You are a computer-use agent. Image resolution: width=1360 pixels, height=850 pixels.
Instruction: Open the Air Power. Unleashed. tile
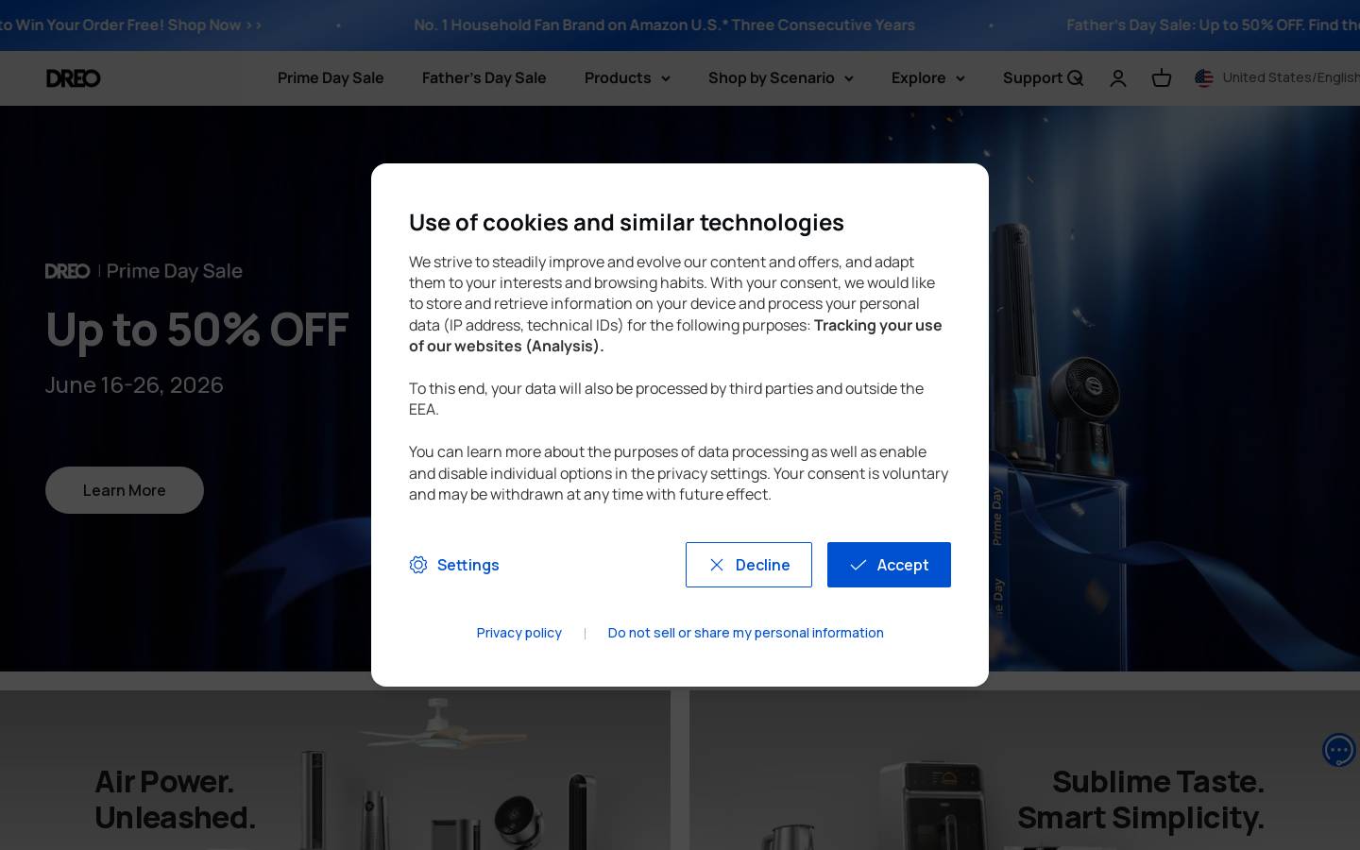(x=335, y=770)
